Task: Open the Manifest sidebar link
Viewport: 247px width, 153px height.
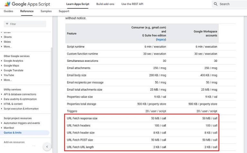Action: coord(9,128)
